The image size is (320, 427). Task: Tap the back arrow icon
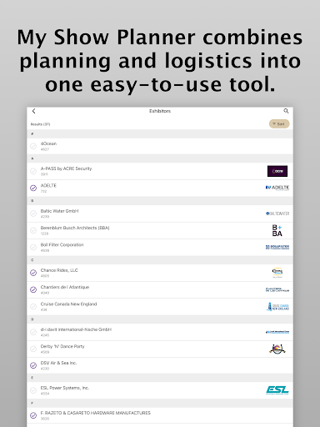pyautogui.click(x=33, y=111)
